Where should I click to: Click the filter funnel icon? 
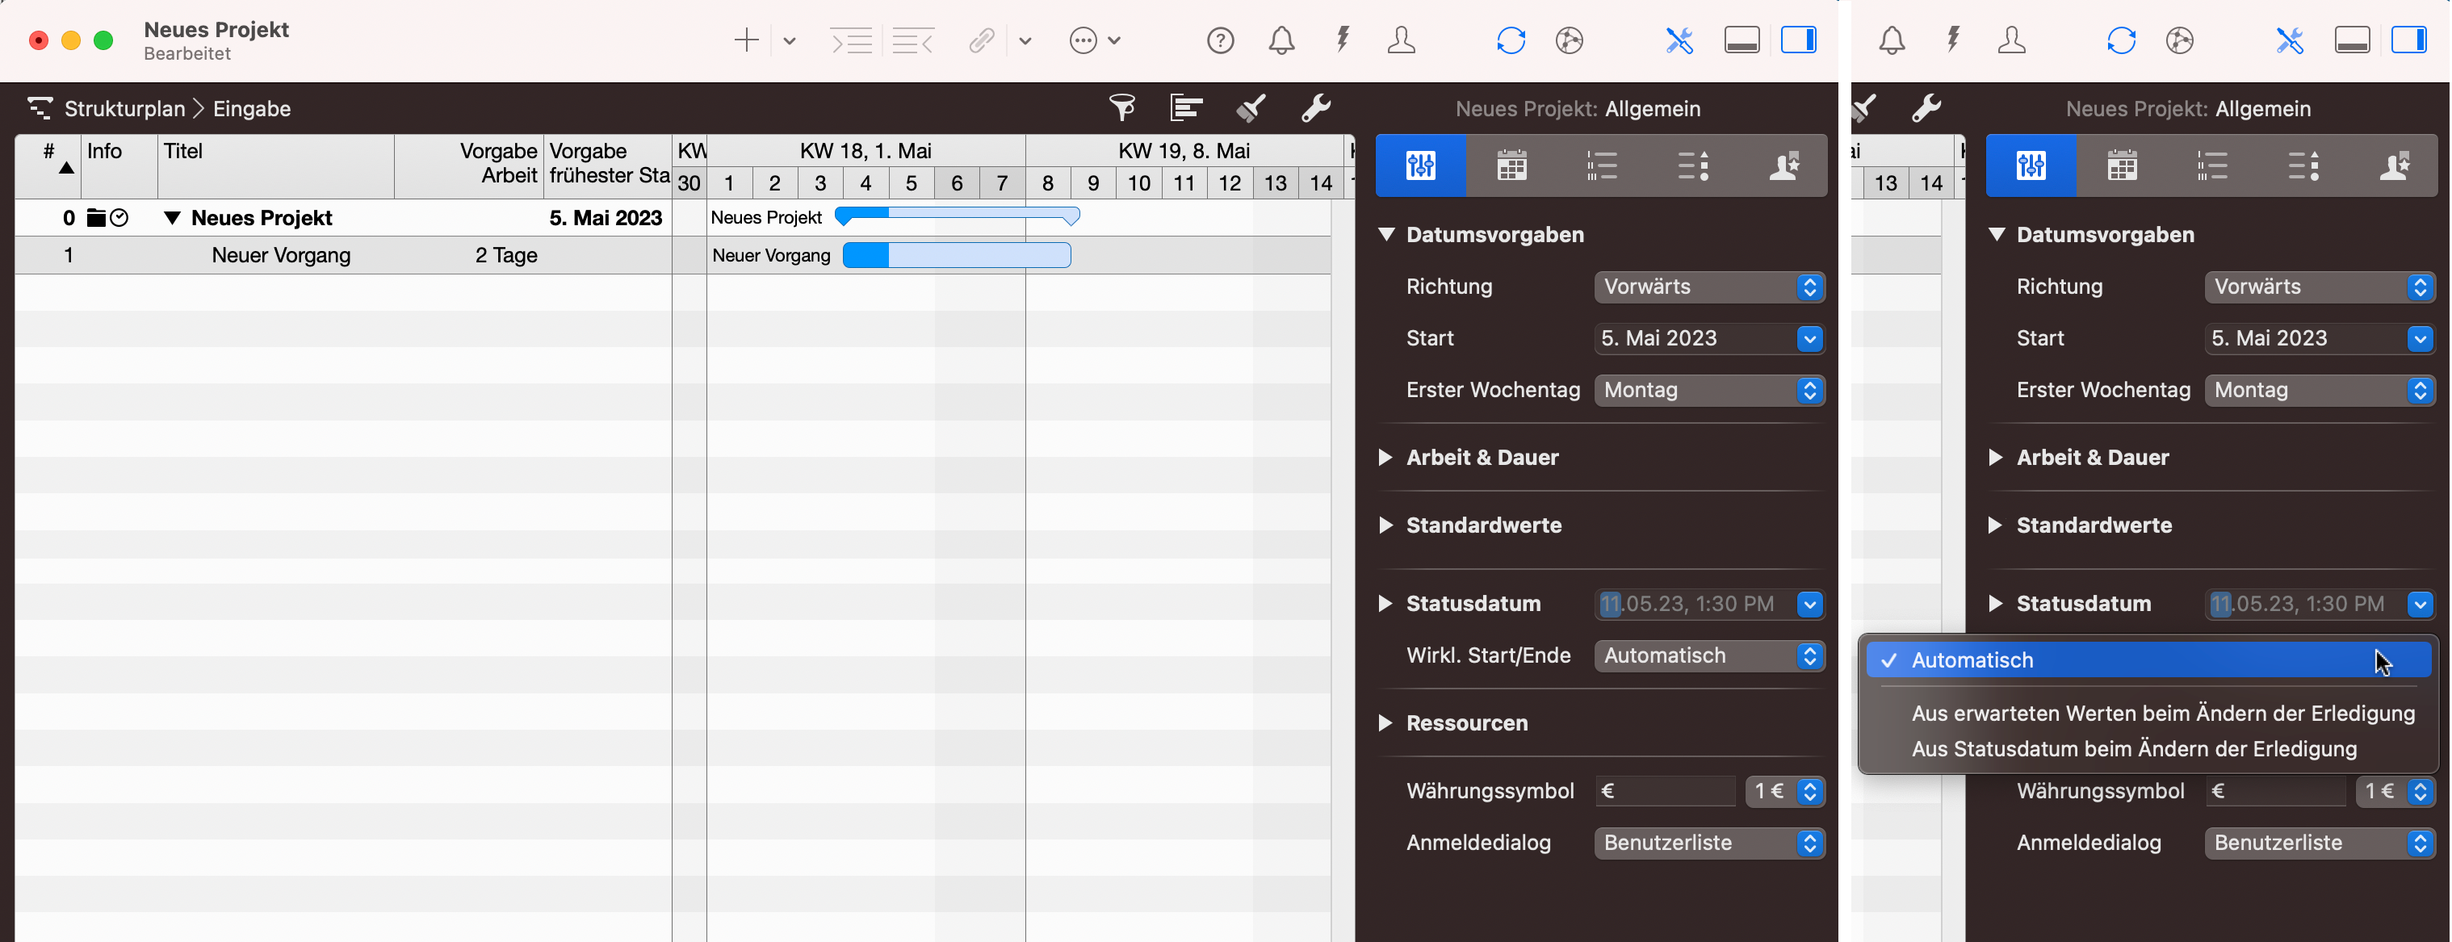(x=1122, y=107)
